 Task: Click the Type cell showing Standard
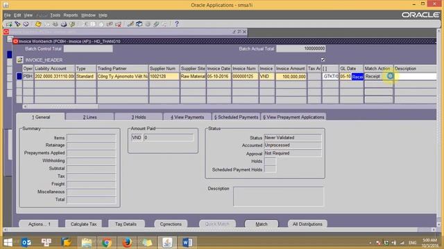click(x=86, y=76)
